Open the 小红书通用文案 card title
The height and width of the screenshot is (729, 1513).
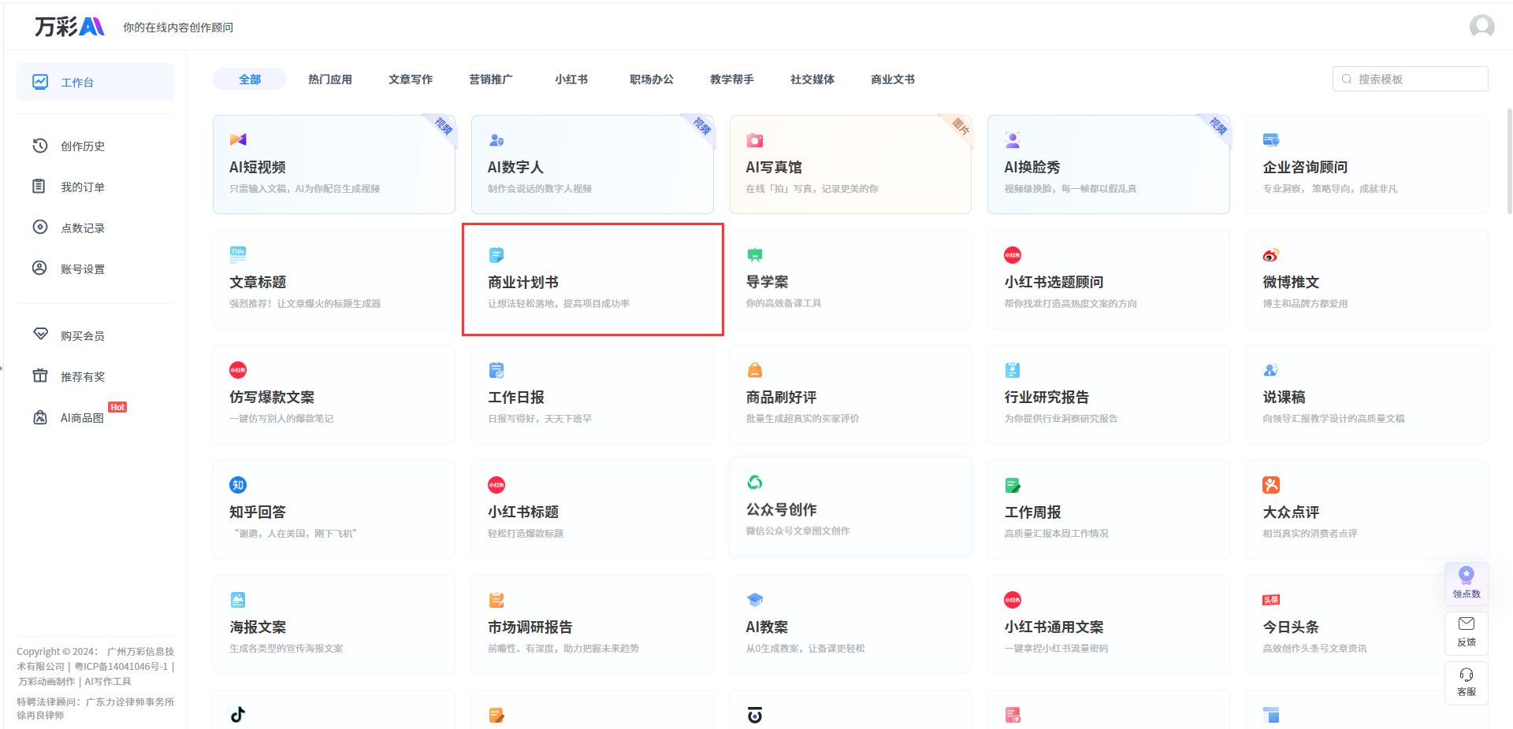tap(1054, 627)
